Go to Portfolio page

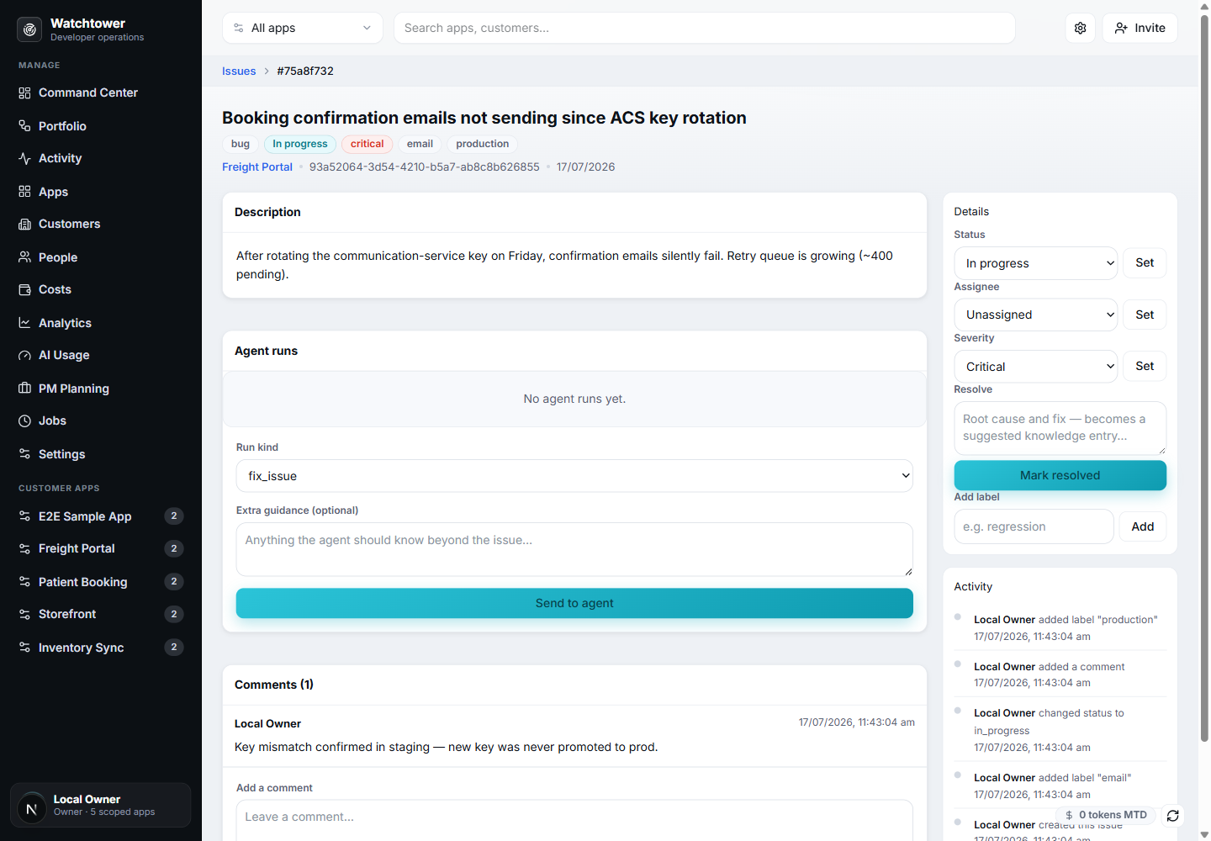101,126
